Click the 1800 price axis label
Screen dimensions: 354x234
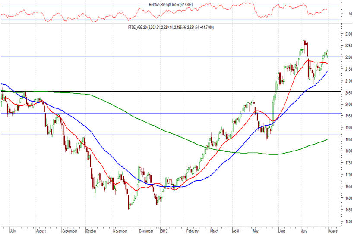(x=348, y=151)
